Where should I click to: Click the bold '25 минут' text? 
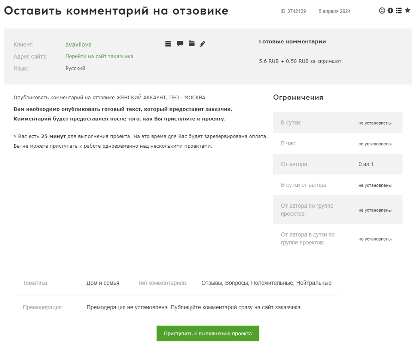click(53, 136)
